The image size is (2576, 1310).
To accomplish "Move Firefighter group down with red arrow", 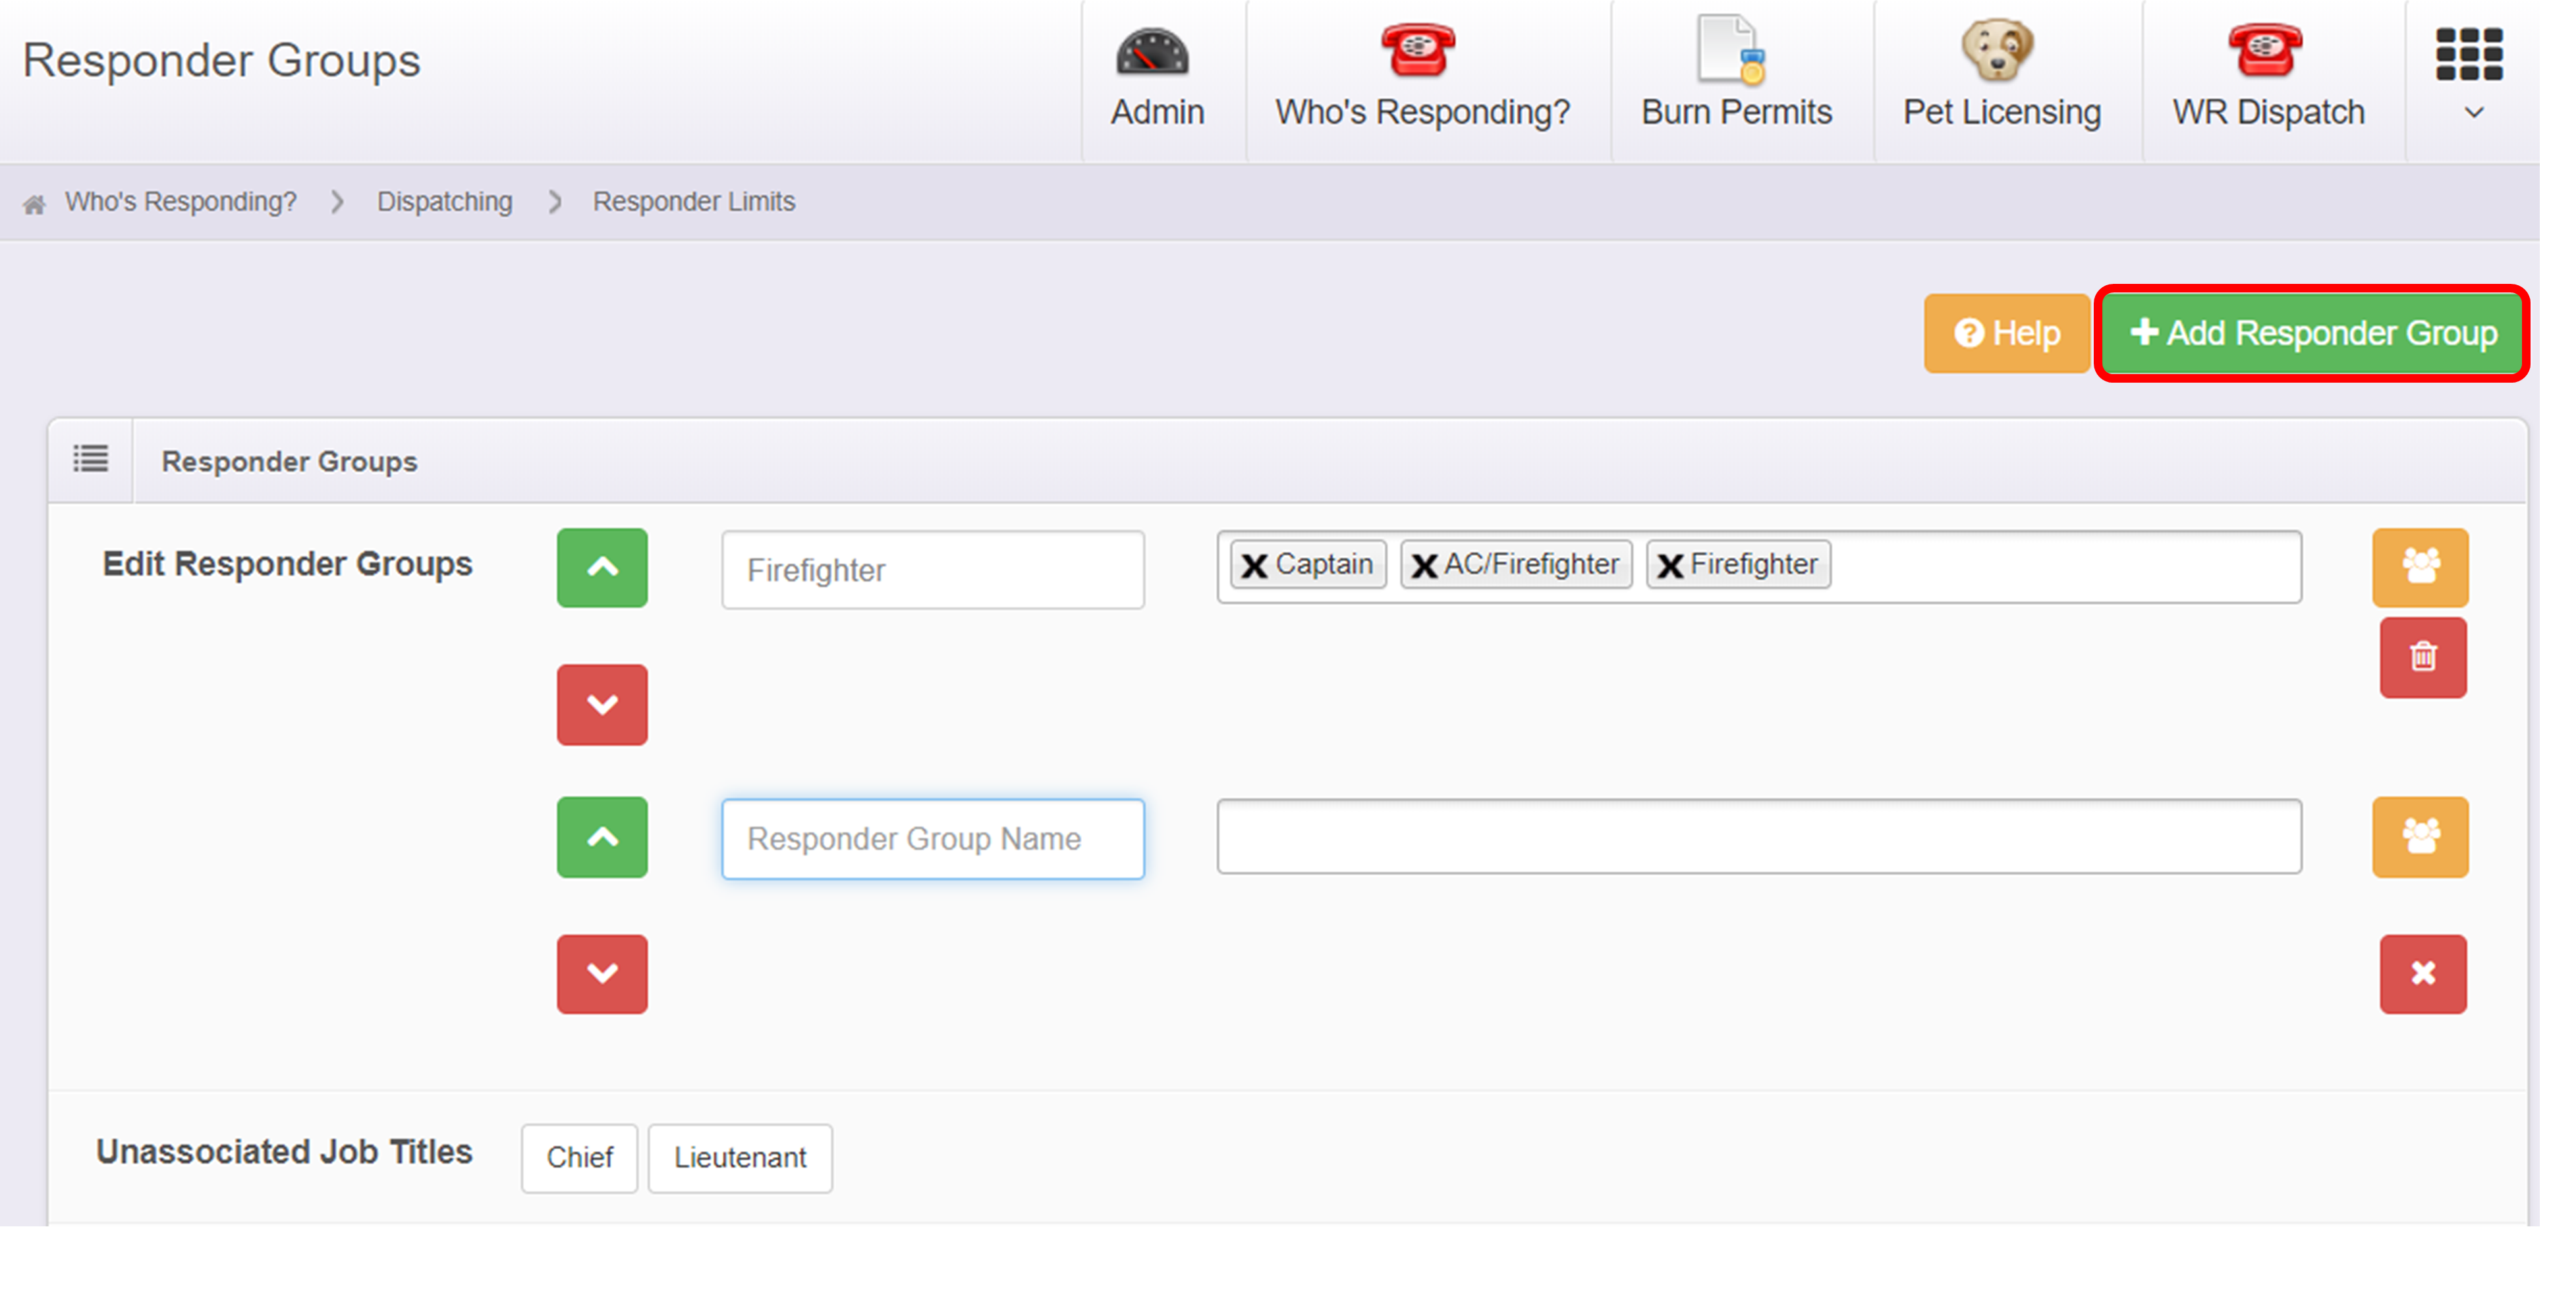I will click(602, 704).
